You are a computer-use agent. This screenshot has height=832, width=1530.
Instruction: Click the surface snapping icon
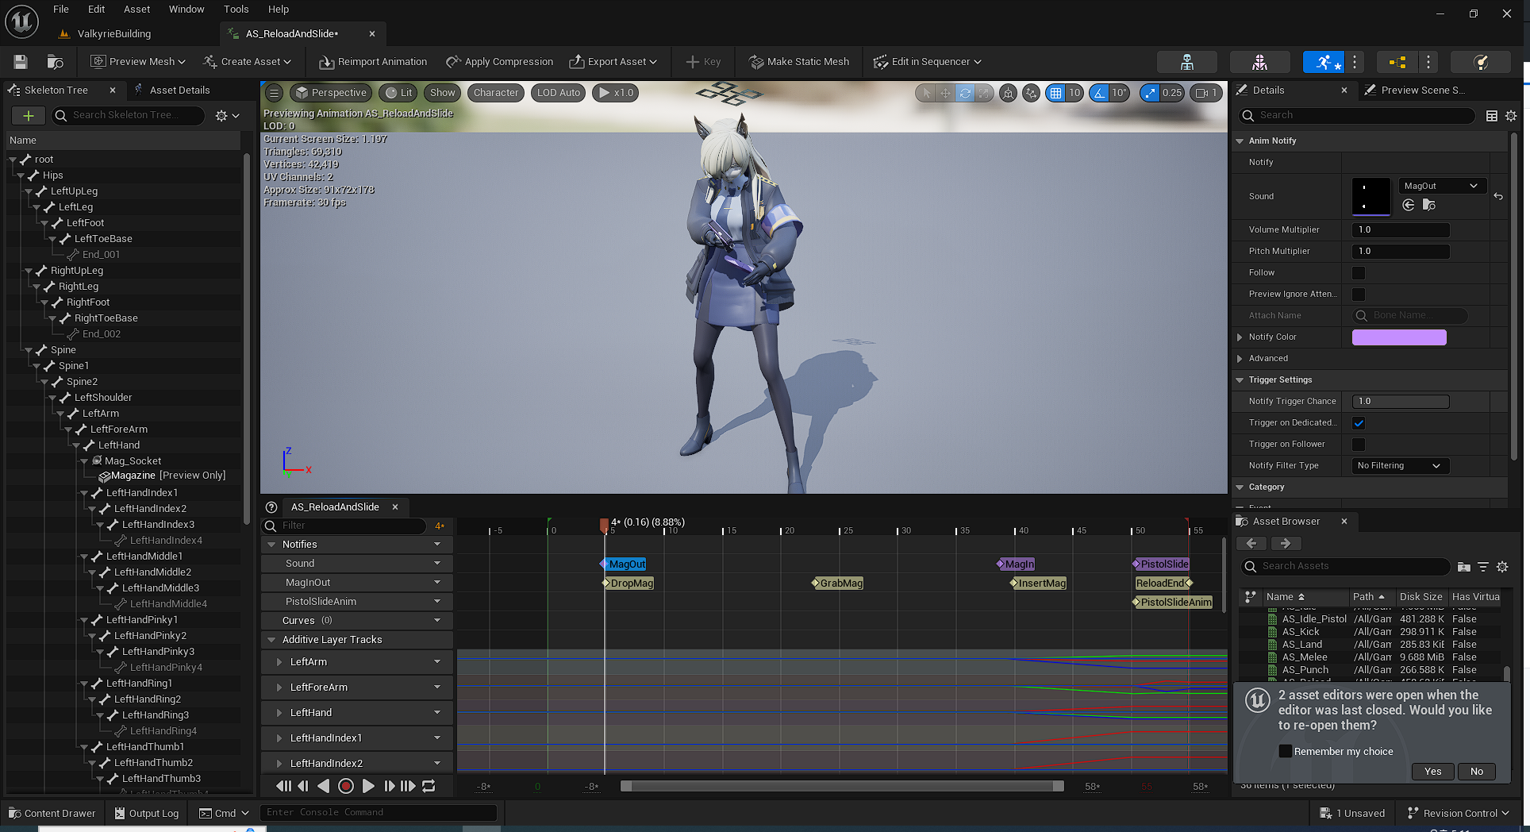click(x=1031, y=93)
